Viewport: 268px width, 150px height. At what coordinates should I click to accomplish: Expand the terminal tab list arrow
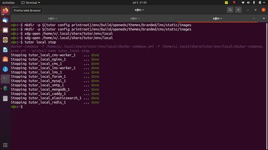point(264,18)
